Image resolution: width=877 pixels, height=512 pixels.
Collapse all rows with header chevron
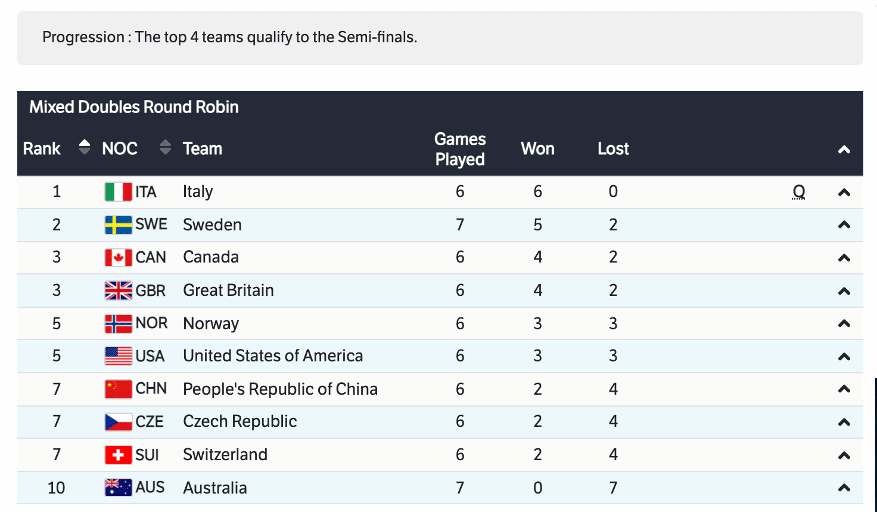[x=844, y=149]
